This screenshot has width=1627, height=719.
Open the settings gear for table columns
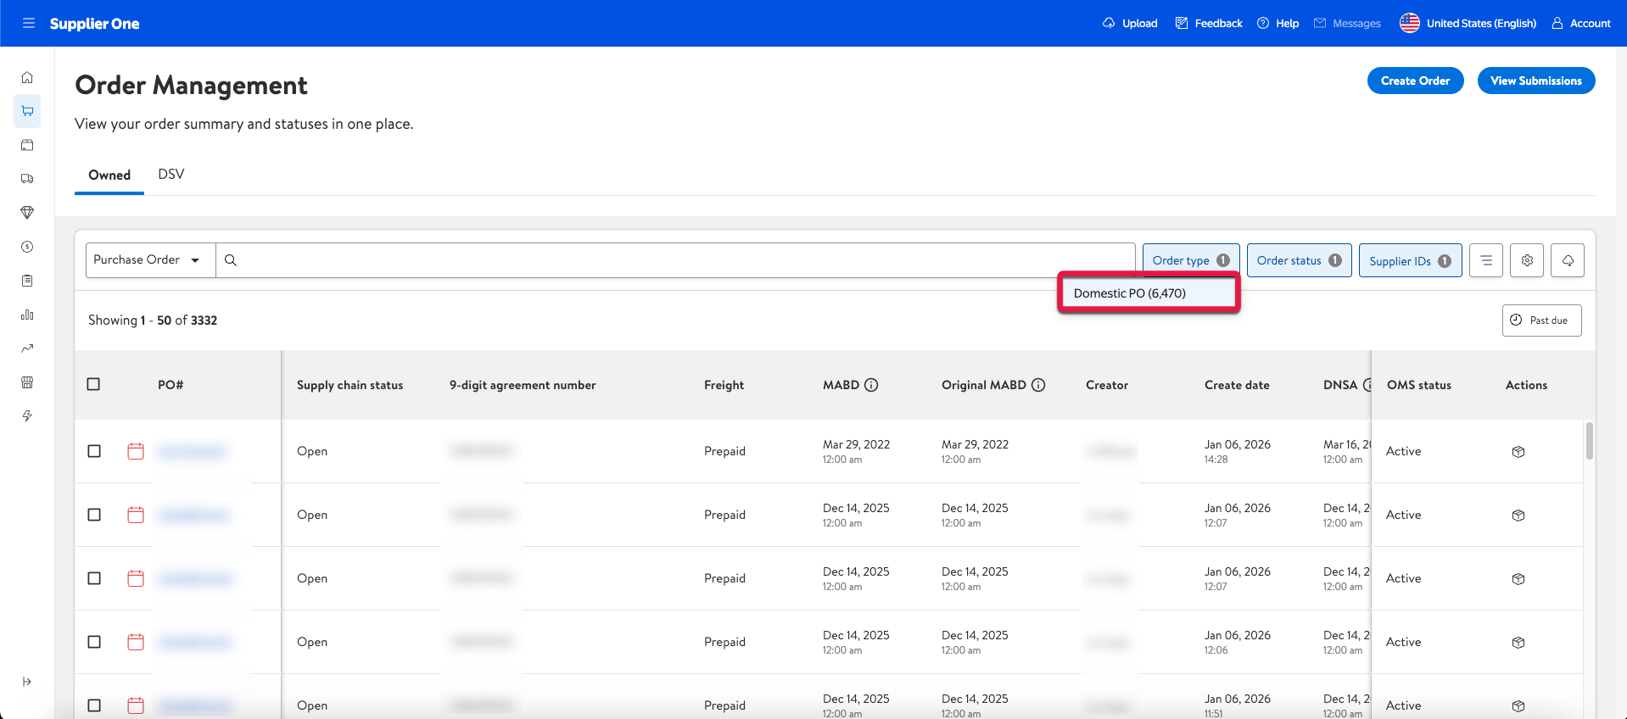[1527, 260]
